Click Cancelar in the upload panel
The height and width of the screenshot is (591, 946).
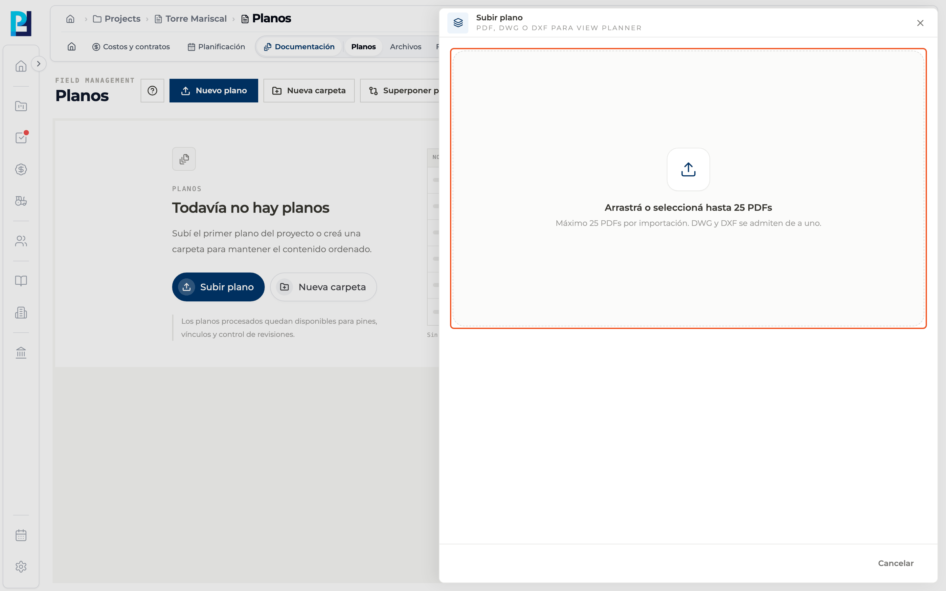[x=895, y=563]
